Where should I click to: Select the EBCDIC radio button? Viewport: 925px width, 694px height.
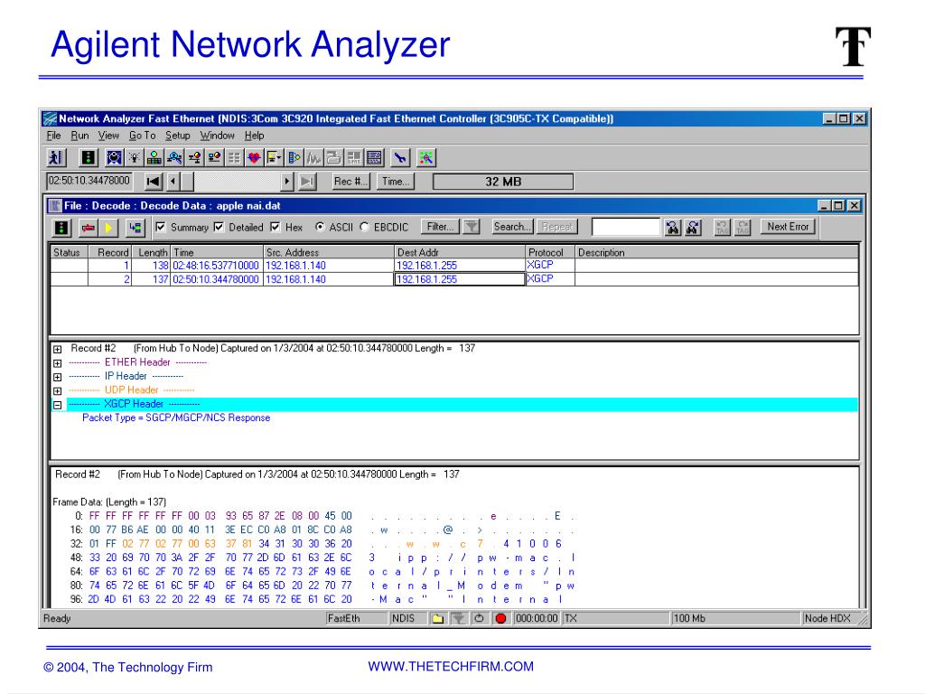click(x=365, y=227)
